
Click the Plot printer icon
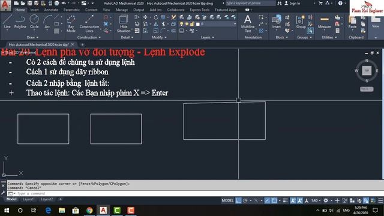coord(57,3)
